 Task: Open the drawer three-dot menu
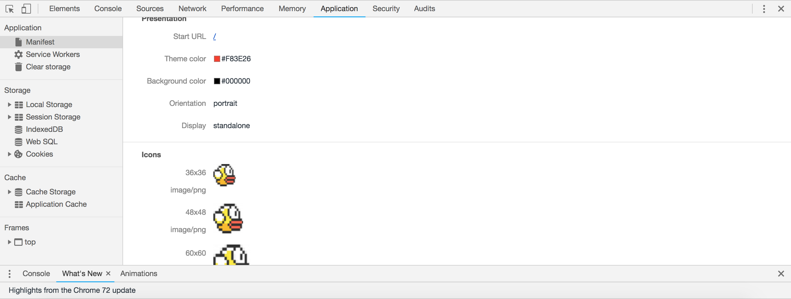pos(10,274)
